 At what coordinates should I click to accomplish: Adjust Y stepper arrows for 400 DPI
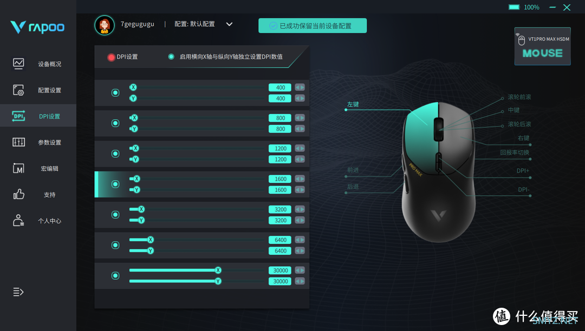click(300, 98)
